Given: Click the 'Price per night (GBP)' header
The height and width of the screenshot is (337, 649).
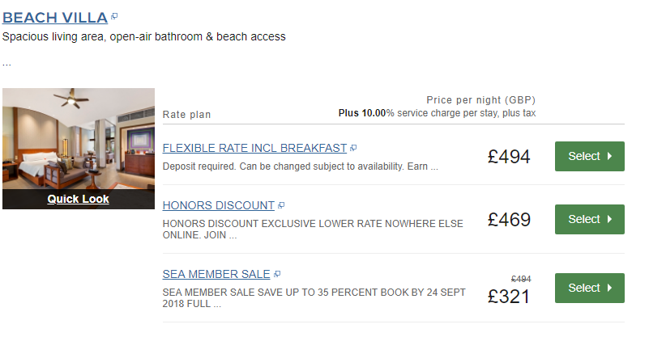Looking at the screenshot, I should [x=480, y=100].
